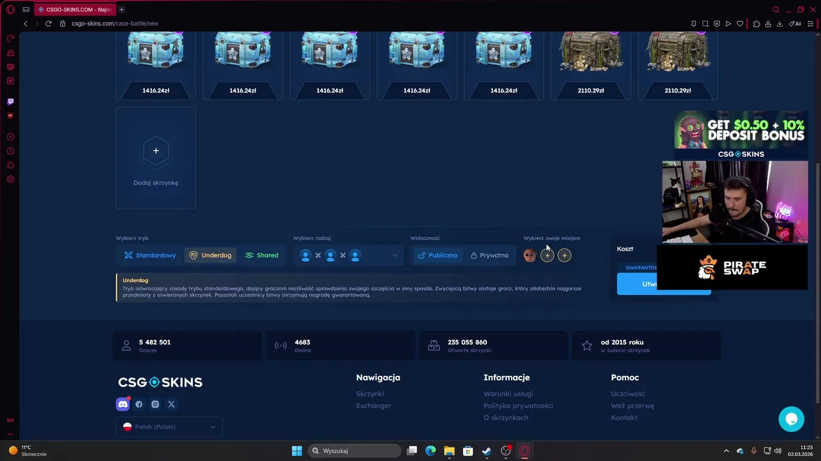Switch to the CSGO-SKINS.COM browser tab
The image size is (821, 461).
(x=74, y=10)
